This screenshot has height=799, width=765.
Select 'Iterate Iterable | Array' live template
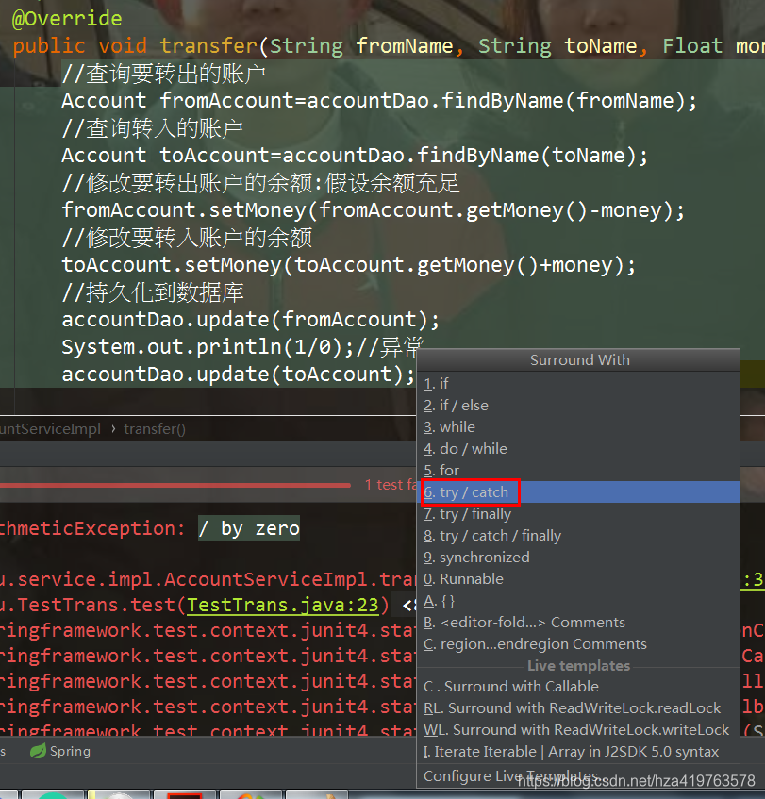click(578, 752)
